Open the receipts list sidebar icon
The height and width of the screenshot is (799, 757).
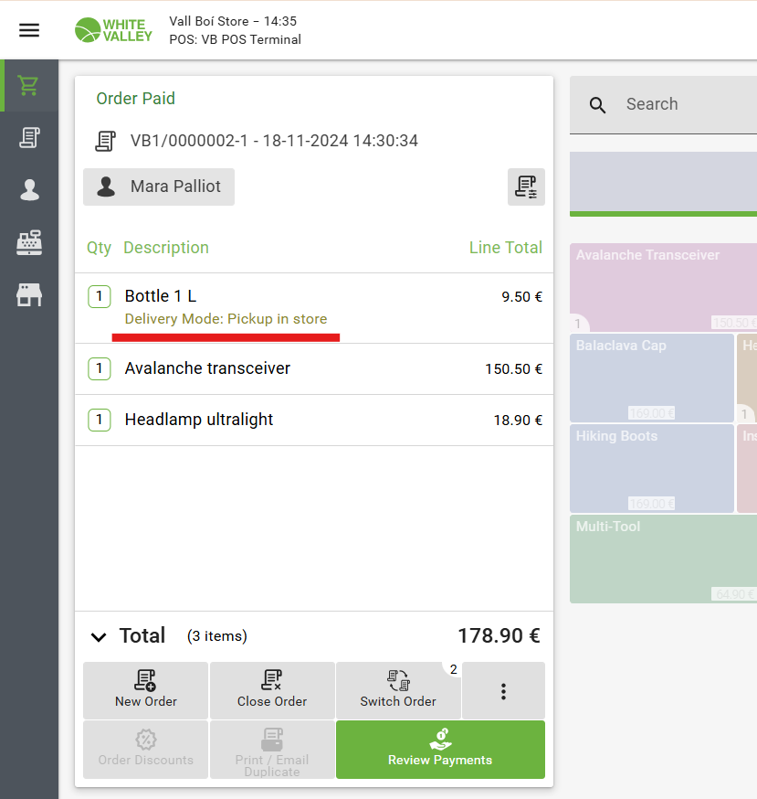tap(29, 138)
